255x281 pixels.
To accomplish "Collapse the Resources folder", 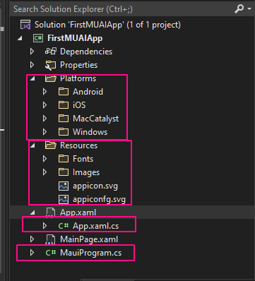I will [x=32, y=146].
